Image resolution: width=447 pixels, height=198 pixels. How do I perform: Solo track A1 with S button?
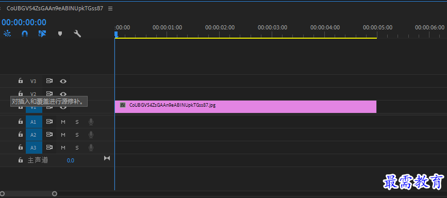(x=77, y=122)
